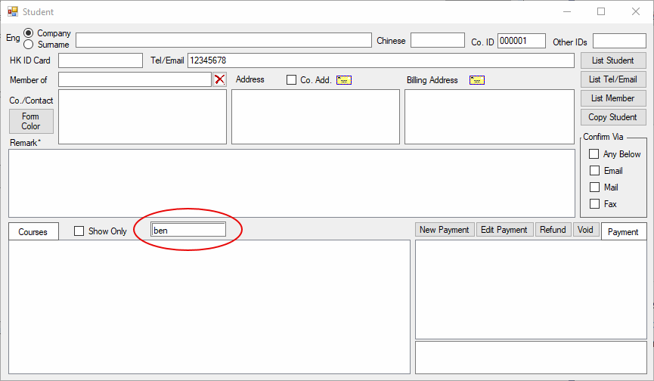Click inside the Courses list area
The image size is (654, 381).
(x=209, y=307)
